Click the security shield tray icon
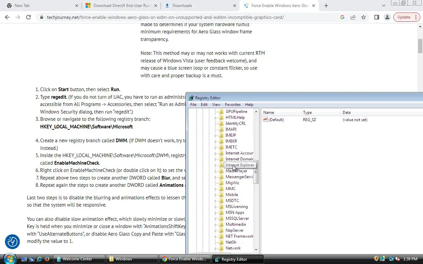Image resolution: width=423 pixels, height=264 pixels. (376, 259)
